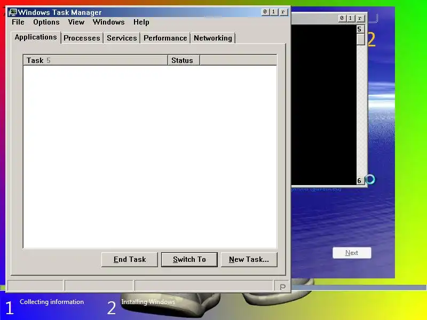The image size is (427, 320).
Task: Sort by the Status column header
Action: click(x=184, y=60)
